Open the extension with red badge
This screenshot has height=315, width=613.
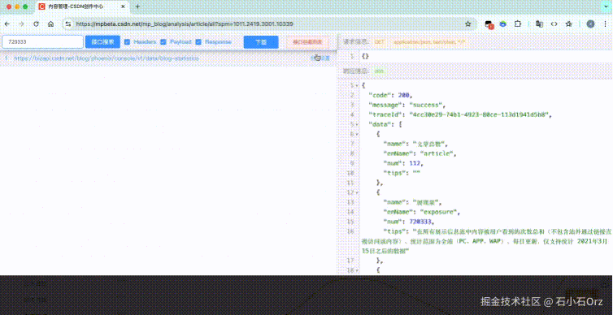(x=489, y=24)
